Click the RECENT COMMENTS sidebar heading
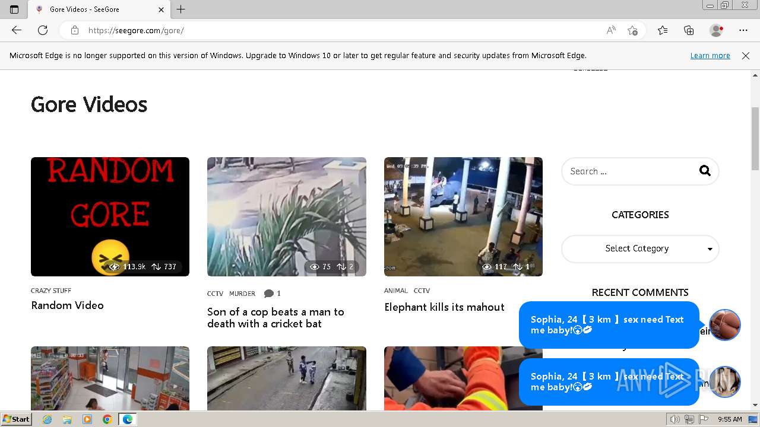760x427 pixels. click(640, 292)
